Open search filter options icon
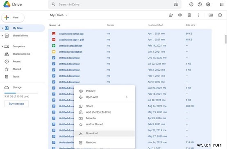The width and height of the screenshot is (227, 149). pyautogui.click(x=176, y=4)
